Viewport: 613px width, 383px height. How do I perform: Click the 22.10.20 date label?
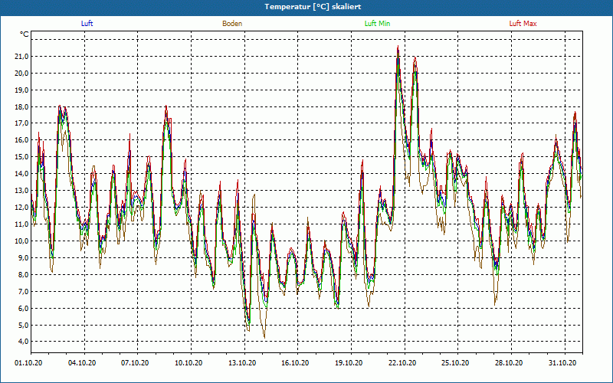point(402,363)
